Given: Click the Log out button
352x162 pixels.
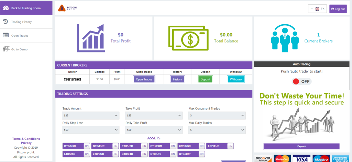Looking at the screenshot, I should 338,9.
